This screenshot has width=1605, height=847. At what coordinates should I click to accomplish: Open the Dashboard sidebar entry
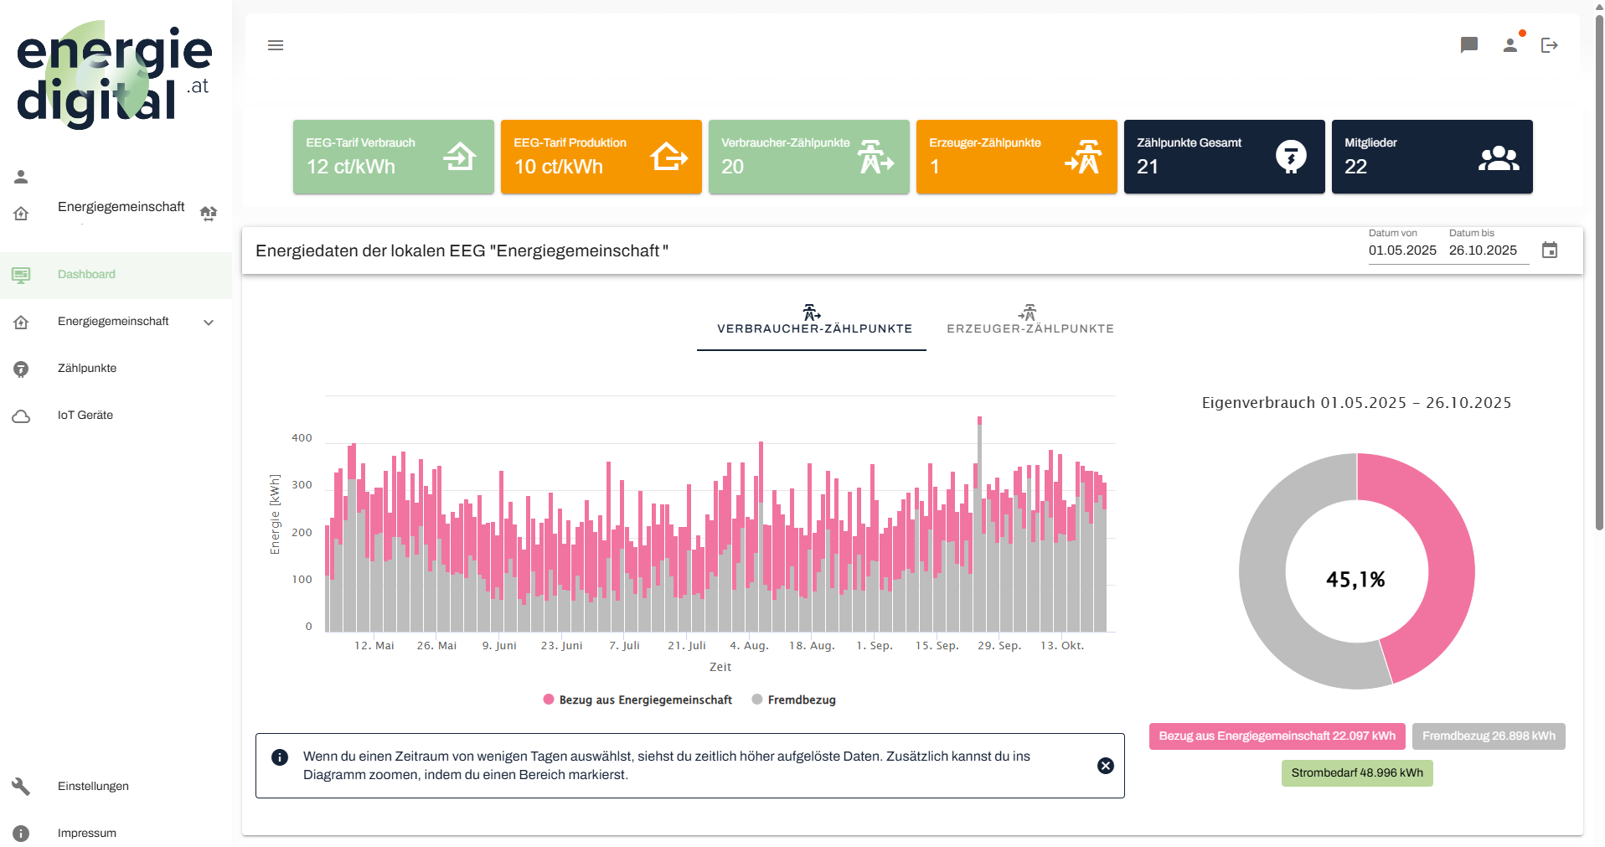pos(86,275)
